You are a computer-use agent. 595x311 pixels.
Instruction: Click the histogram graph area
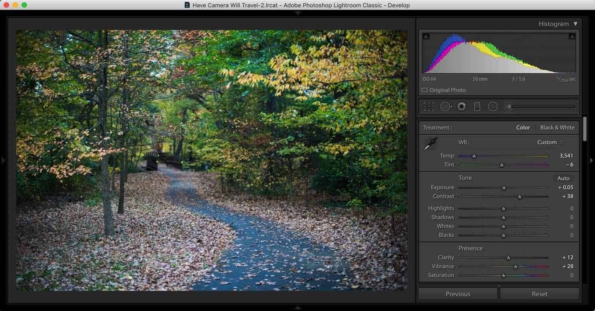pos(499,53)
